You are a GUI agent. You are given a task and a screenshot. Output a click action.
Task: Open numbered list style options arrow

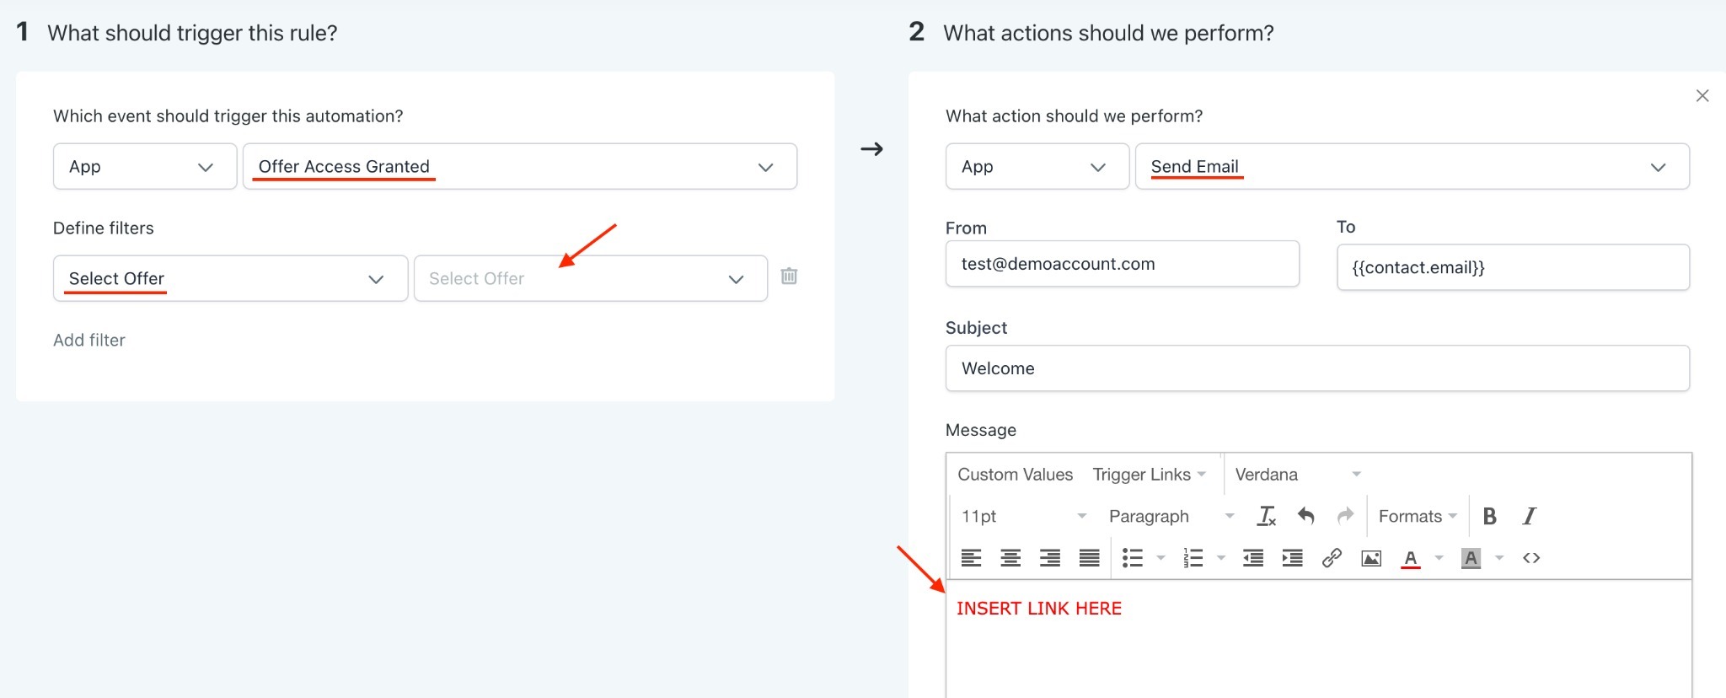click(1220, 558)
